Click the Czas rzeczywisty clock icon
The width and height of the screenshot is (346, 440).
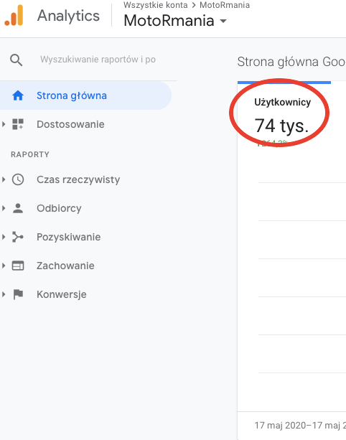pos(18,179)
